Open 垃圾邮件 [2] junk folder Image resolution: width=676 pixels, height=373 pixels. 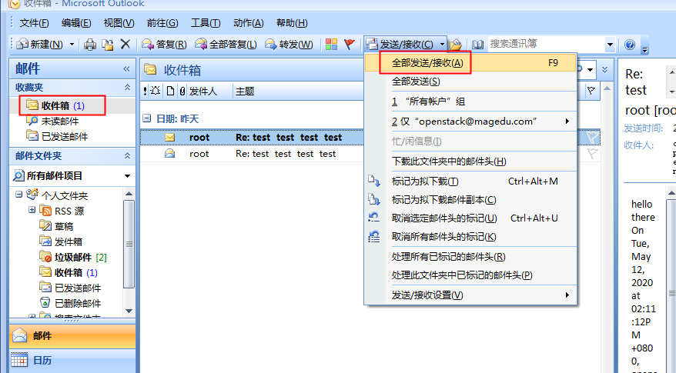tap(73, 257)
